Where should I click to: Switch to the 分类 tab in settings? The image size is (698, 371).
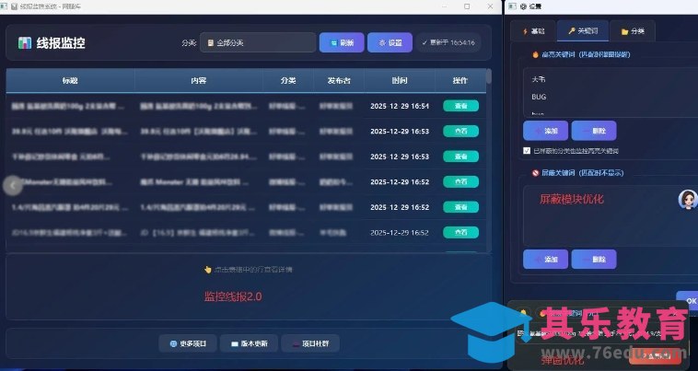coord(632,31)
